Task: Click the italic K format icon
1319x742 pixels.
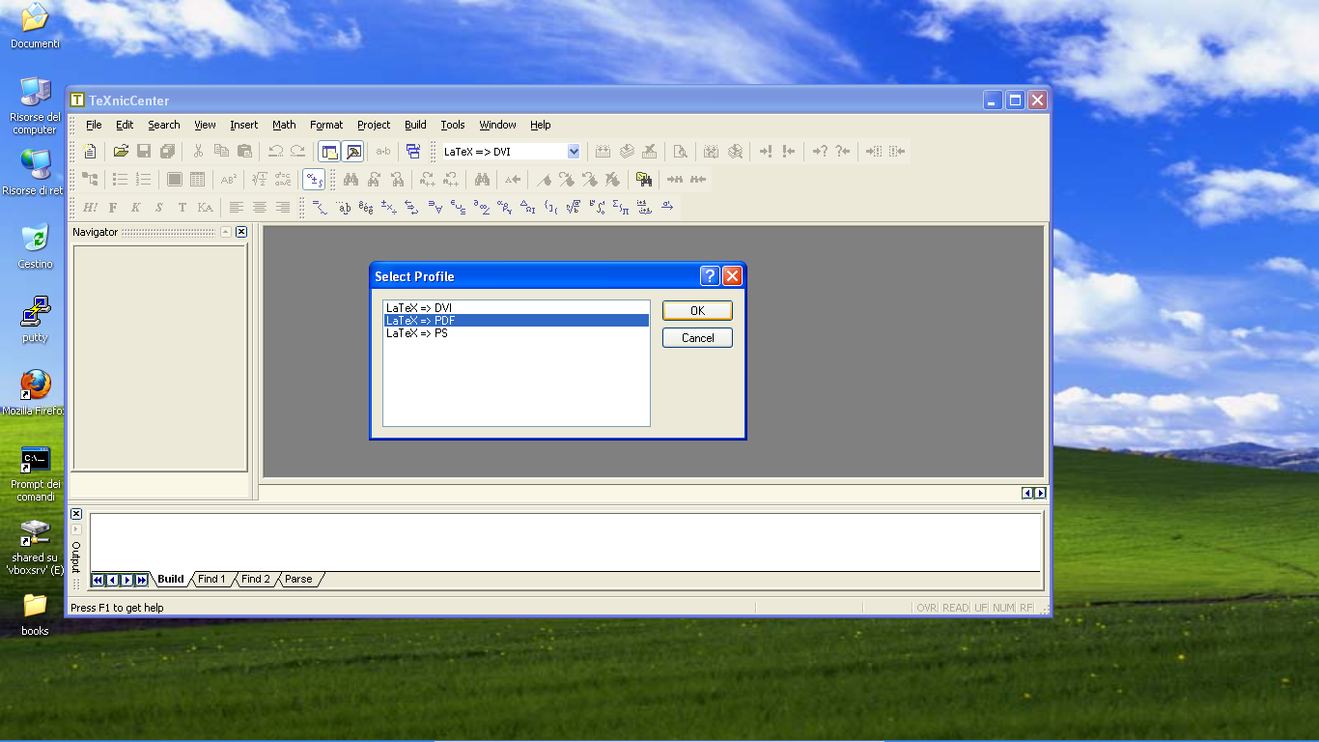Action: [x=136, y=208]
